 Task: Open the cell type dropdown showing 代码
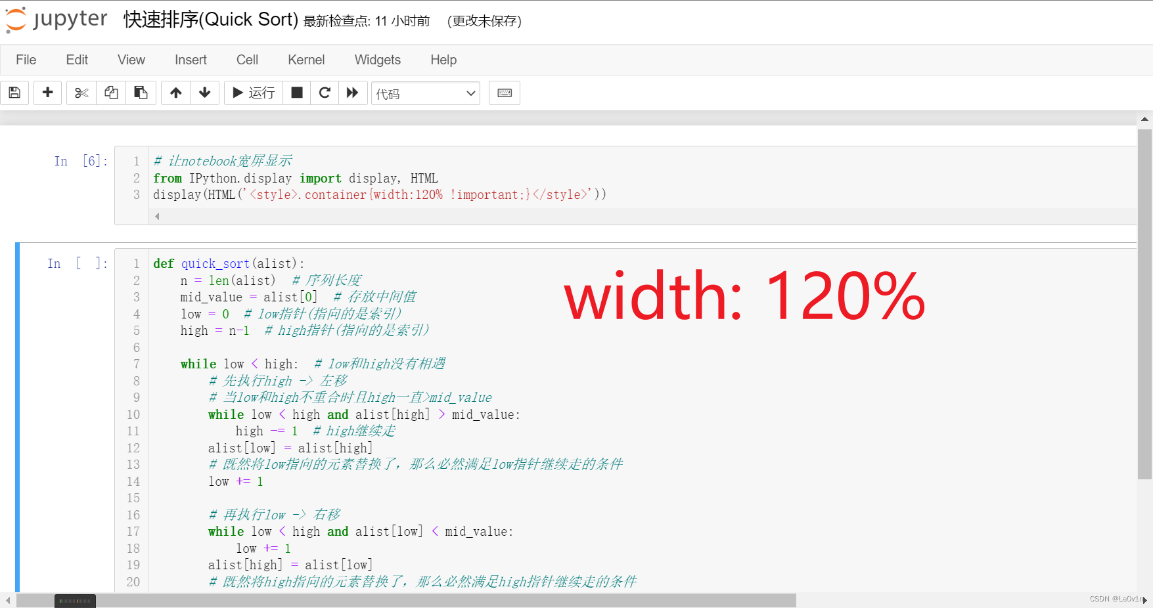426,93
